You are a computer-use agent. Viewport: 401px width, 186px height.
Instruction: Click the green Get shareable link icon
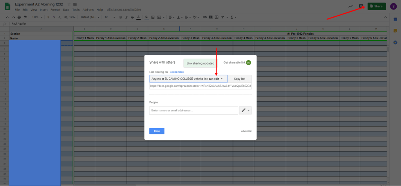[248, 63]
